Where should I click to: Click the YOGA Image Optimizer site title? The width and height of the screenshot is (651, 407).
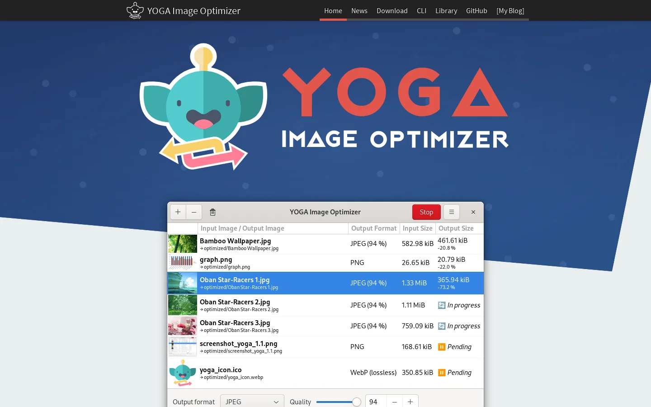(194, 11)
